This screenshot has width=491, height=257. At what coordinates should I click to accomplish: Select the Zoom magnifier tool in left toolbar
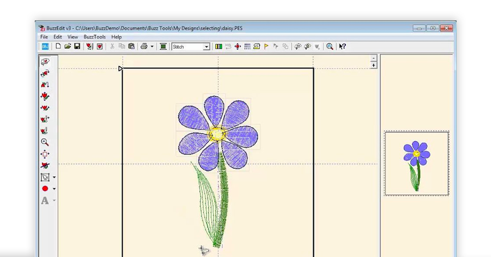point(45,142)
